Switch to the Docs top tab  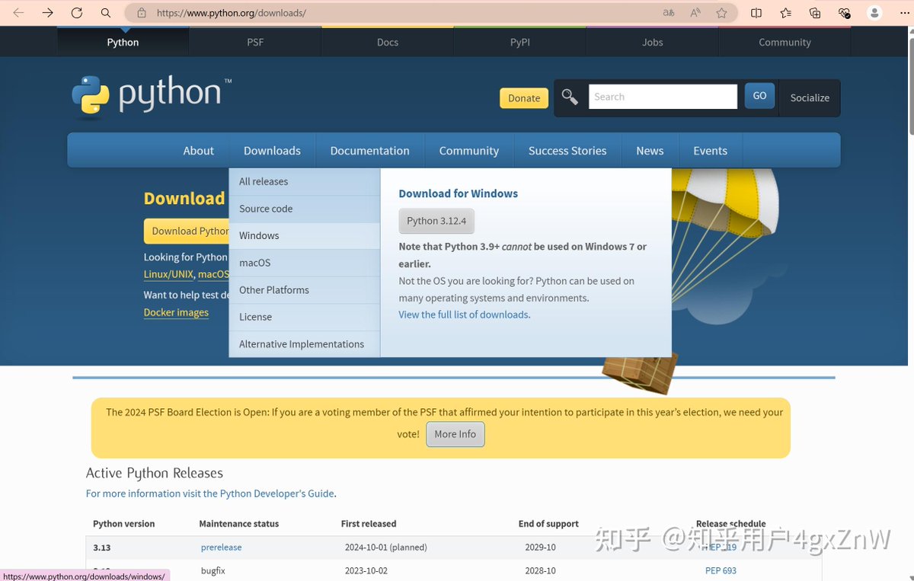click(388, 42)
